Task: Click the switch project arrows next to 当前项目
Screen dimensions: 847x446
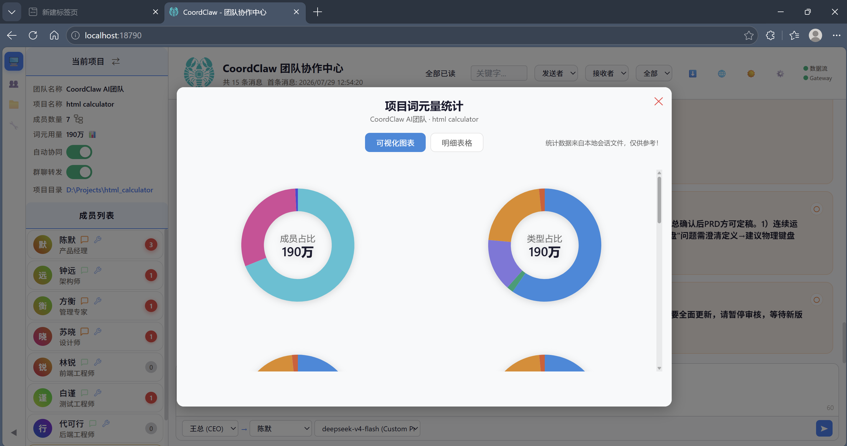Action: pyautogui.click(x=116, y=62)
